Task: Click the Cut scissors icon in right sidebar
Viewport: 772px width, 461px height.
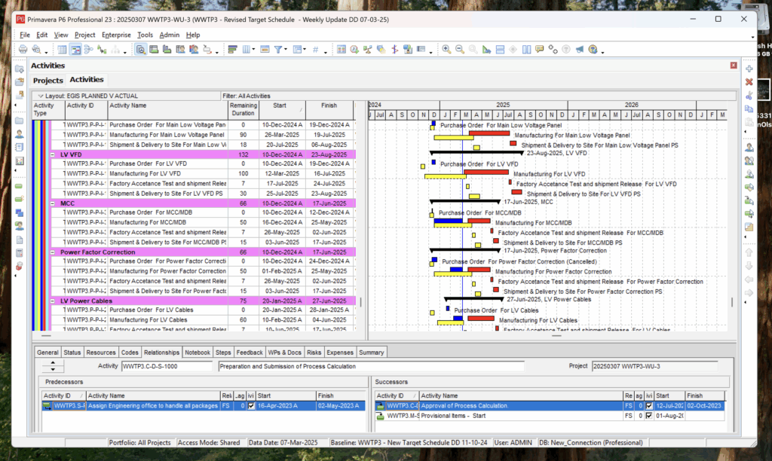Action: [x=749, y=95]
